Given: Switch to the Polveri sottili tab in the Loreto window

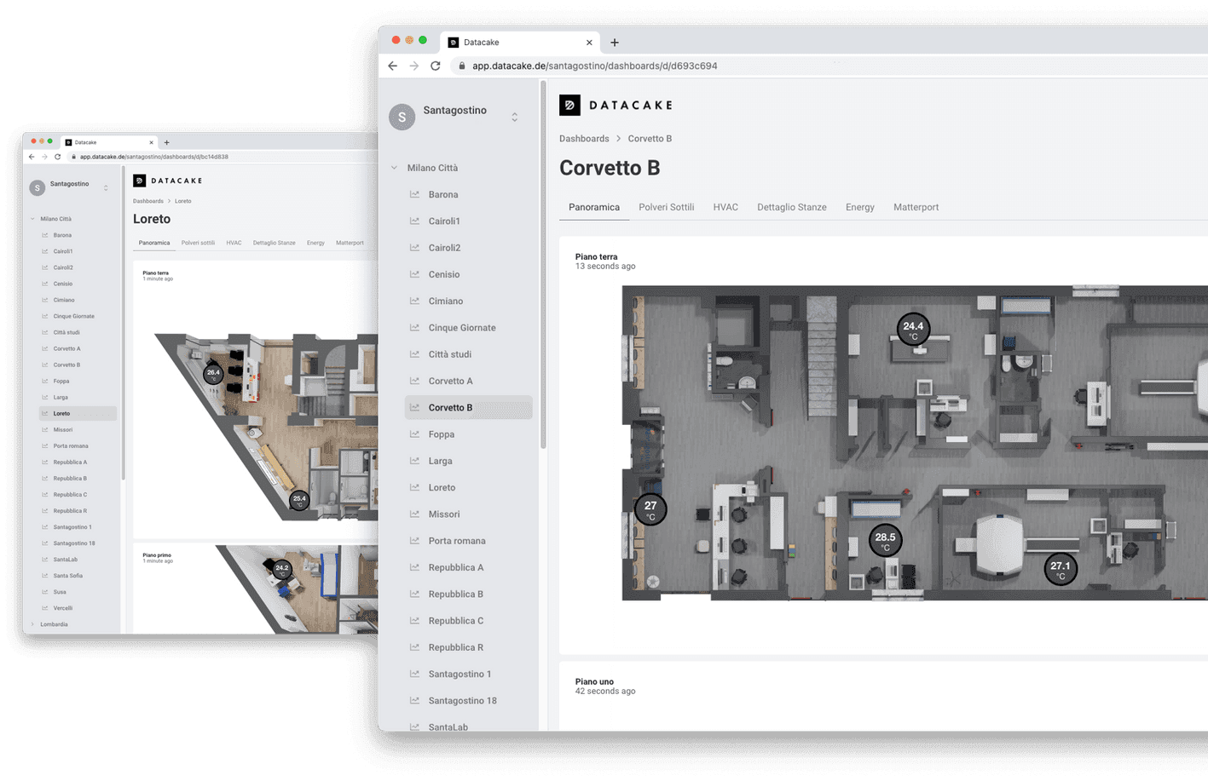Looking at the screenshot, I should [x=198, y=243].
